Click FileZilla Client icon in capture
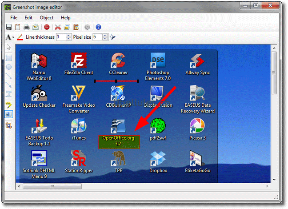This screenshot has height=209, width=288. click(79, 60)
